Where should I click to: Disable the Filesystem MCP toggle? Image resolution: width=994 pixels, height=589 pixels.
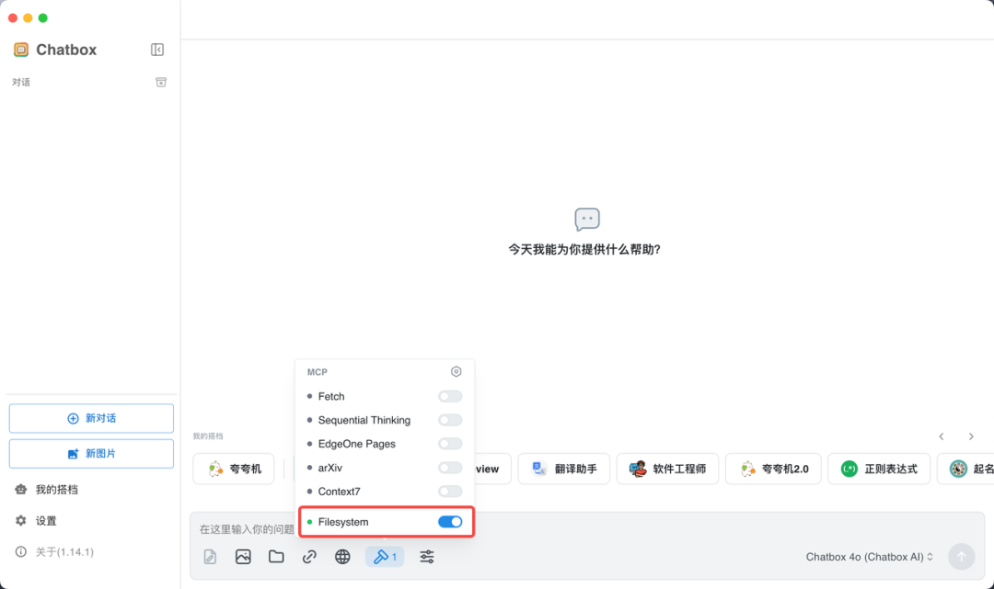[x=450, y=521]
